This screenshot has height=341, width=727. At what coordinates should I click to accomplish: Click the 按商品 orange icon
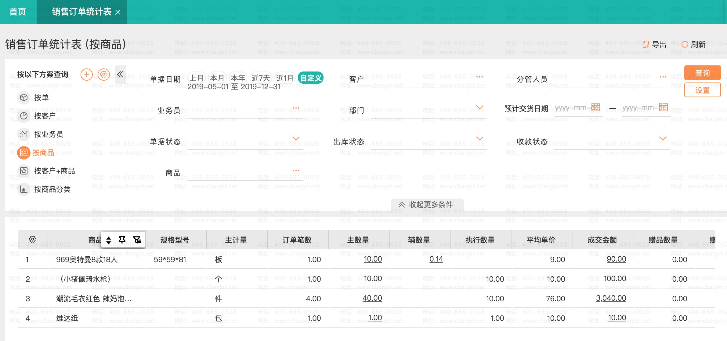pos(24,152)
